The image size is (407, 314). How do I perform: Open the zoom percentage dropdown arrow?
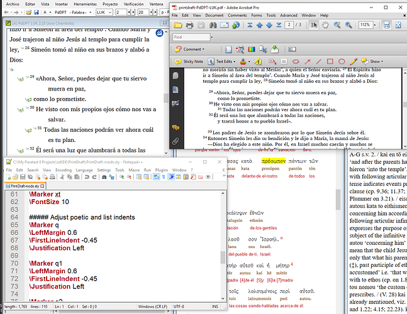(x=374, y=25)
